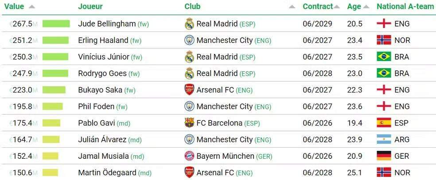
Task: Open Jude Bellingham player link
Action: [x=107, y=24]
